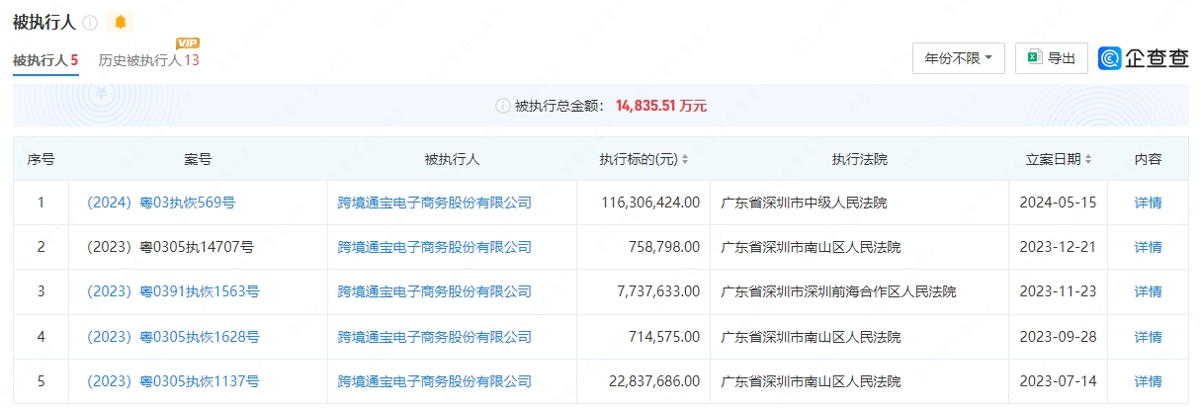The height and width of the screenshot is (409, 1200).
Task: Click the info icon before 被执行总金额
Action: (x=503, y=105)
